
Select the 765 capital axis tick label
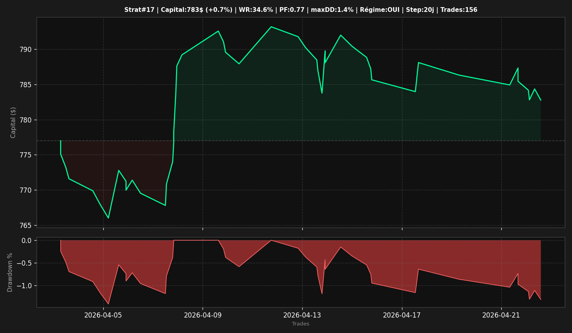[26, 226]
